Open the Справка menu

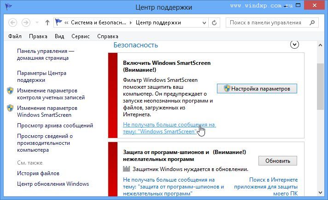(108, 36)
